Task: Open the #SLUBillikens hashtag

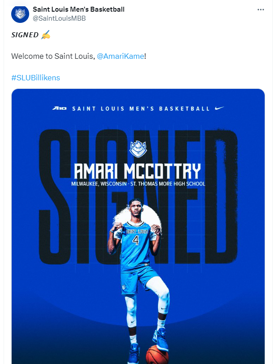Action: (x=36, y=78)
